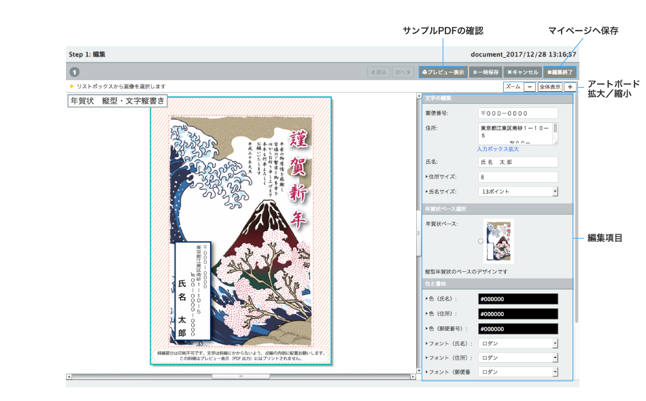
Task: Advance with the 次へ button
Action: 402,72
